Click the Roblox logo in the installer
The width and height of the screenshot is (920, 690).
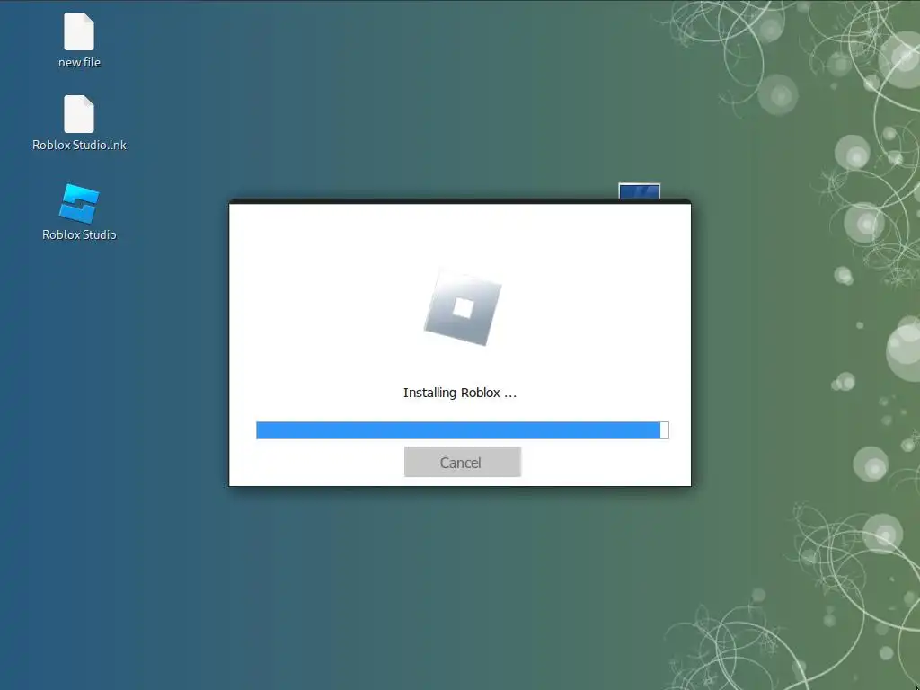463,307
